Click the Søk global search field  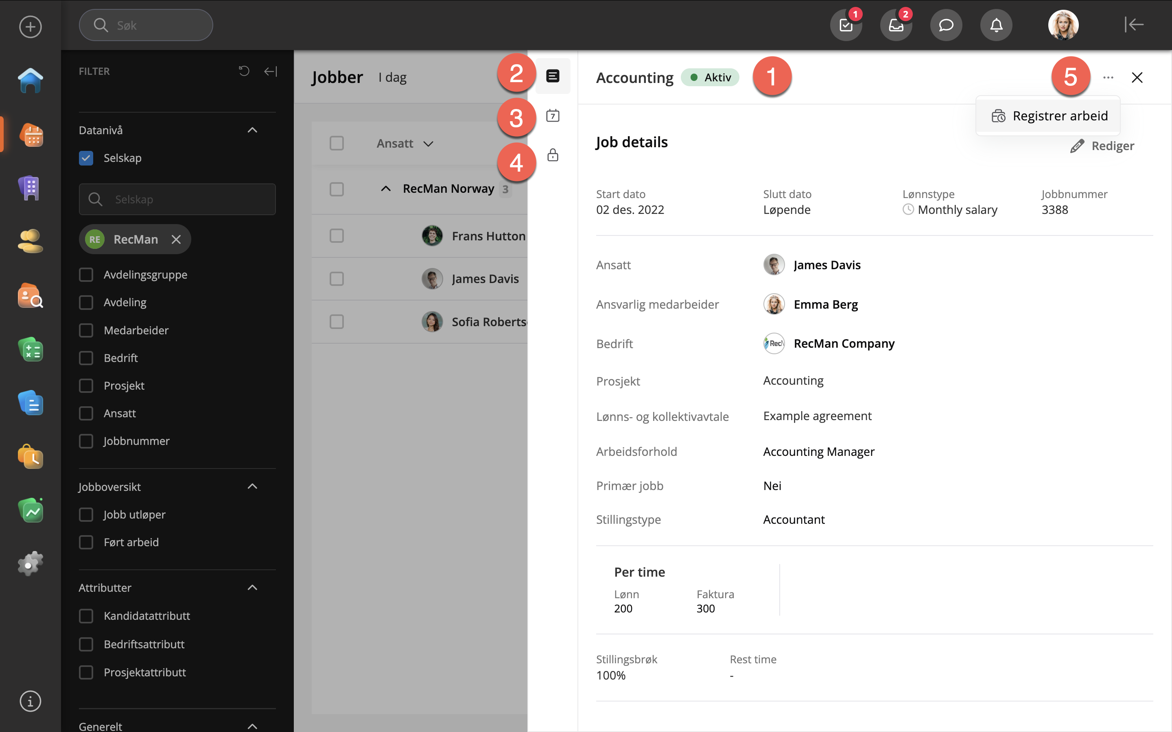click(x=146, y=25)
